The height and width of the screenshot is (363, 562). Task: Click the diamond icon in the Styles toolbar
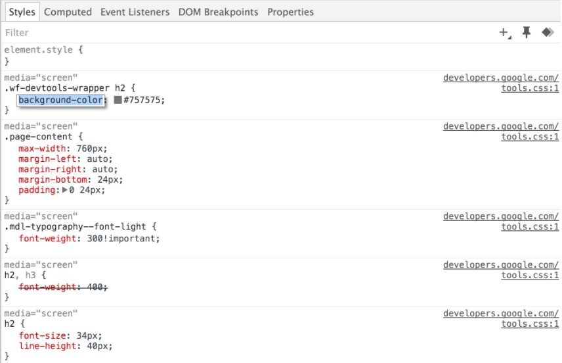[x=547, y=33]
